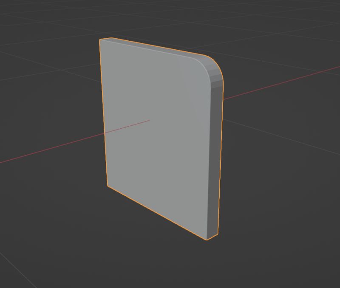Click the red X axis line left of the object
The image size is (340, 288).
point(51,157)
